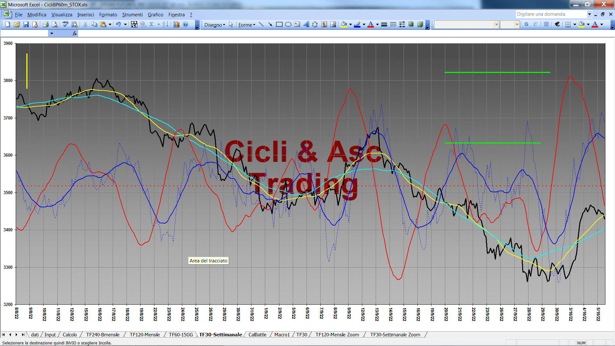The height and width of the screenshot is (346, 615).
Task: Expand Drawing toolbar options overflow
Action: click(x=428, y=25)
